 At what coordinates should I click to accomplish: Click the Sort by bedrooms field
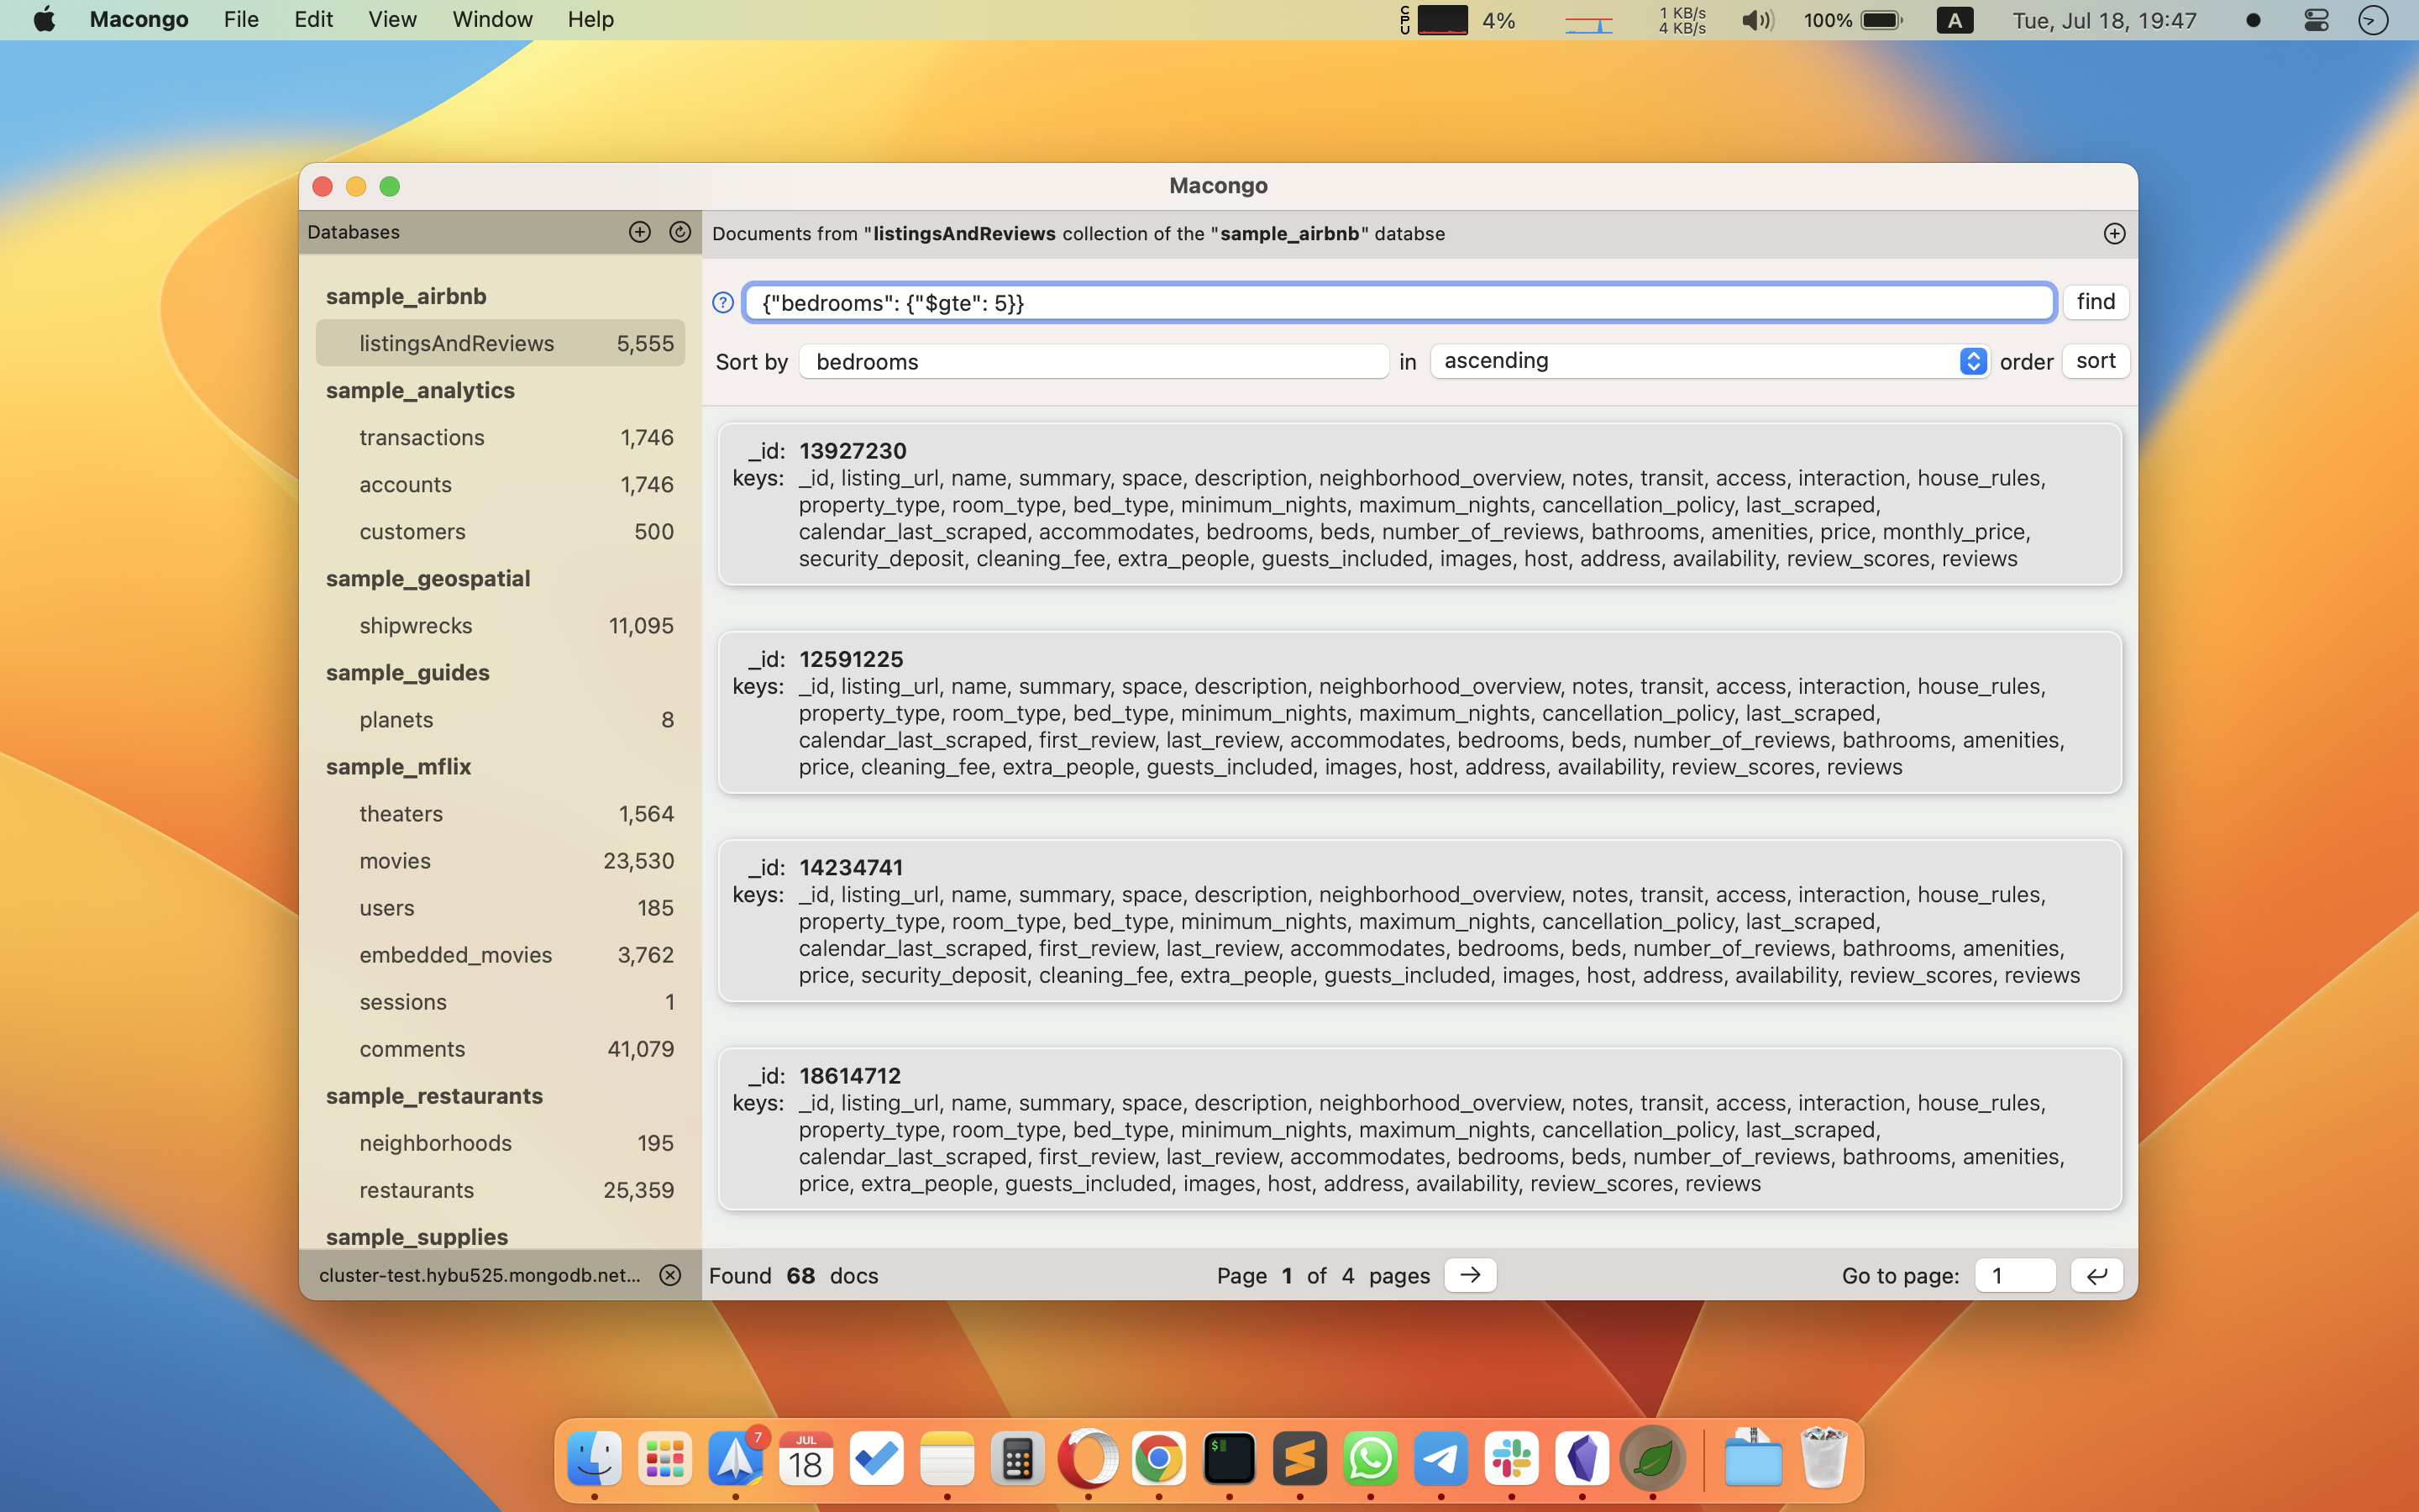pyautogui.click(x=1094, y=362)
